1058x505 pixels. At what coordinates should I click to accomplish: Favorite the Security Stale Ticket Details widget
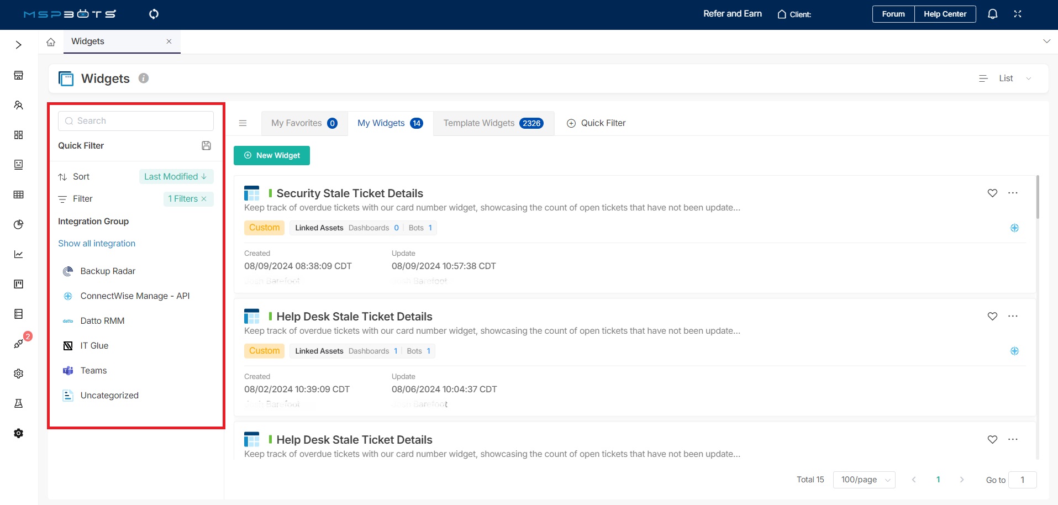click(992, 193)
